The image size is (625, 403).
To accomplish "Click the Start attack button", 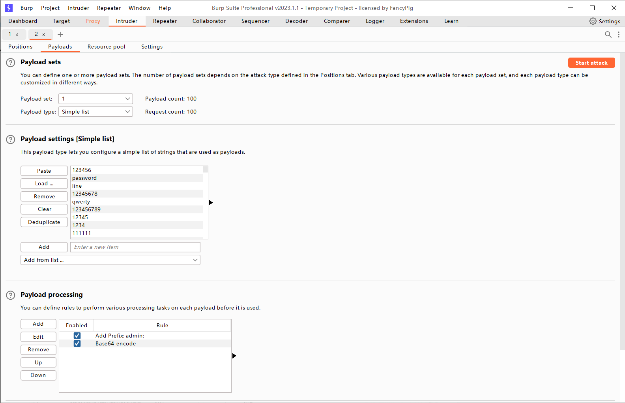I will click(x=591, y=63).
